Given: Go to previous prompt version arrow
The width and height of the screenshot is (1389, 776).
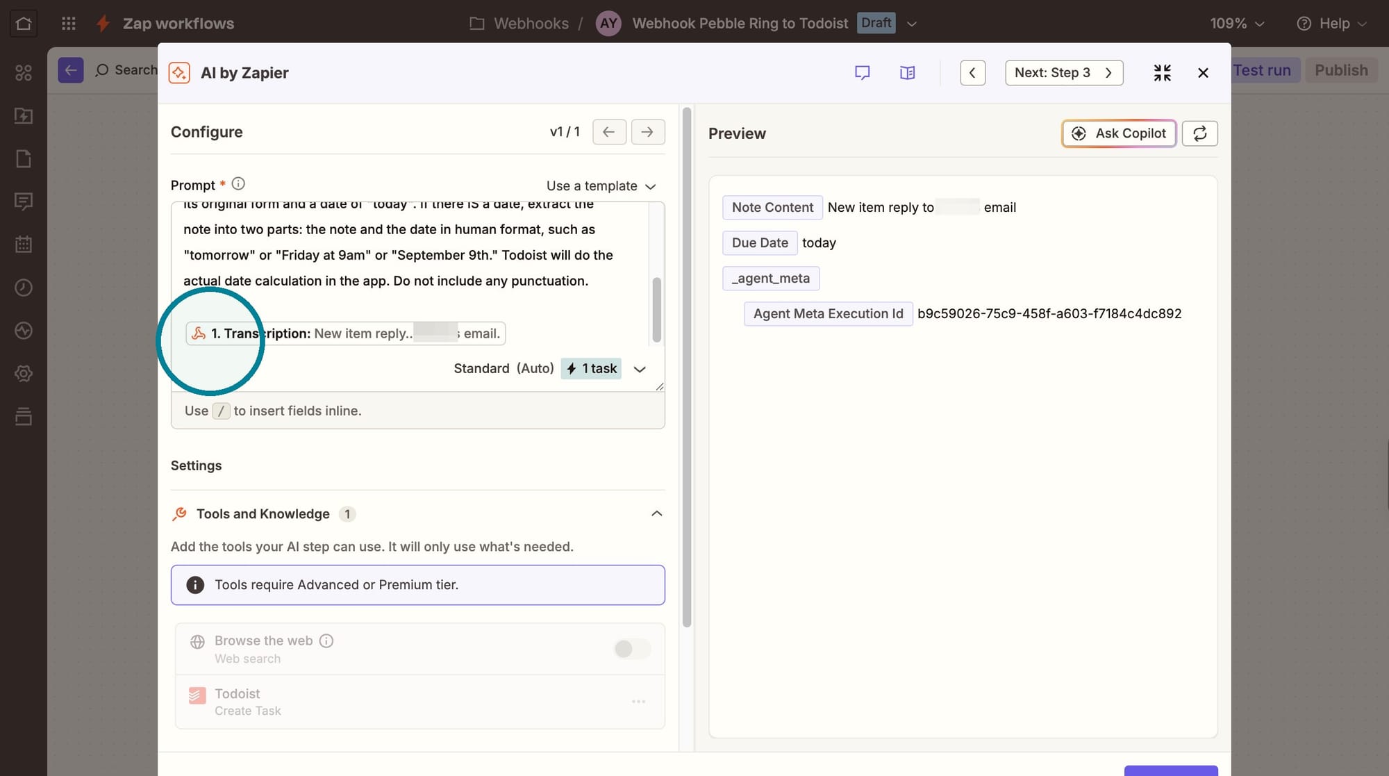Looking at the screenshot, I should 609,132.
